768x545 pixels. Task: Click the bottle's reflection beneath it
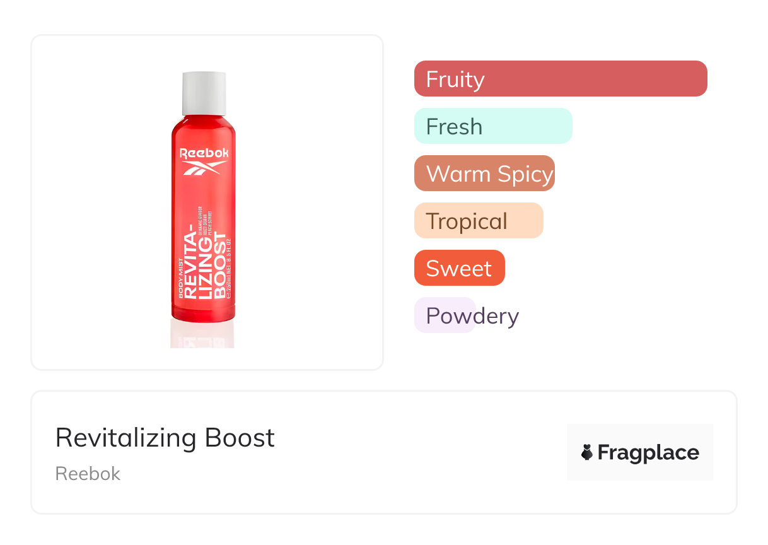(x=202, y=334)
